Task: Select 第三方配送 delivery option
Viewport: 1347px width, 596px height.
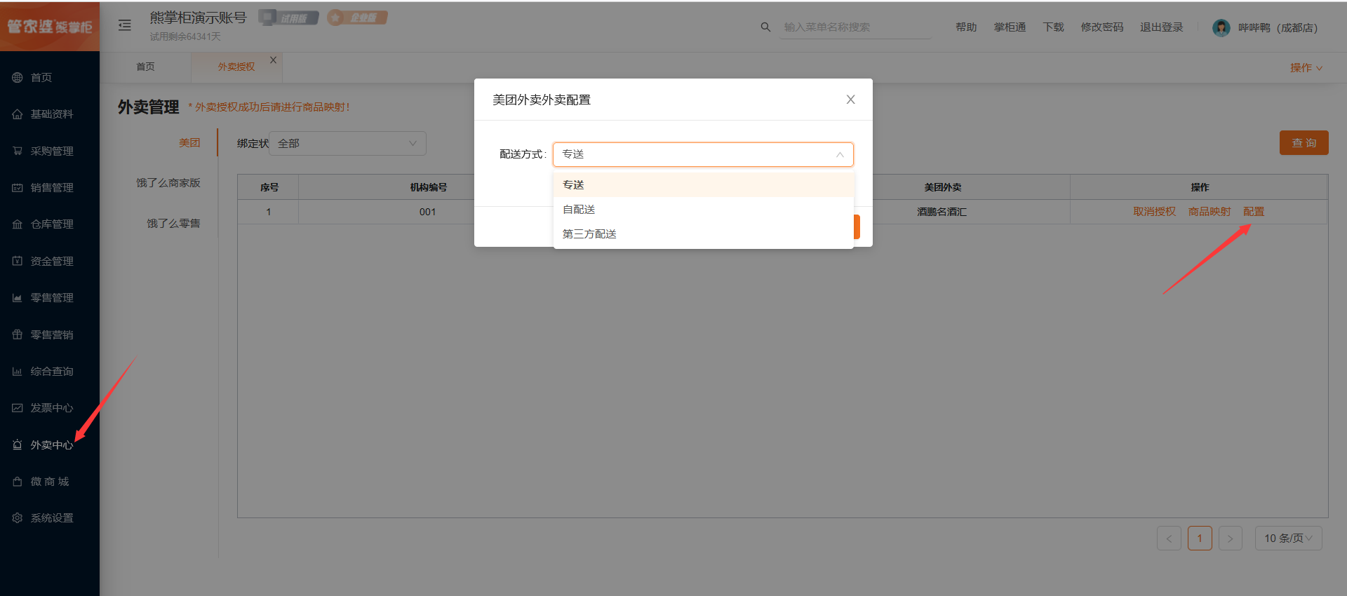Action: pyautogui.click(x=703, y=233)
